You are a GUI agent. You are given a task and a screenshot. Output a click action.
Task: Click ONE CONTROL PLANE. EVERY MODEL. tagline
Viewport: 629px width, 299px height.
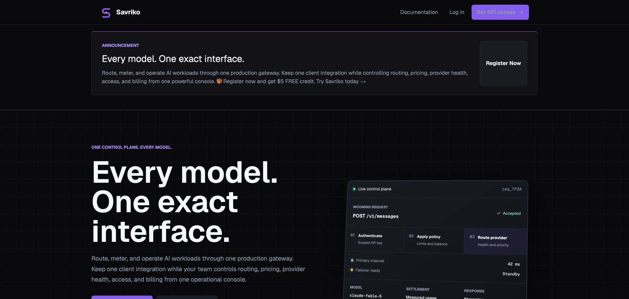click(132, 147)
